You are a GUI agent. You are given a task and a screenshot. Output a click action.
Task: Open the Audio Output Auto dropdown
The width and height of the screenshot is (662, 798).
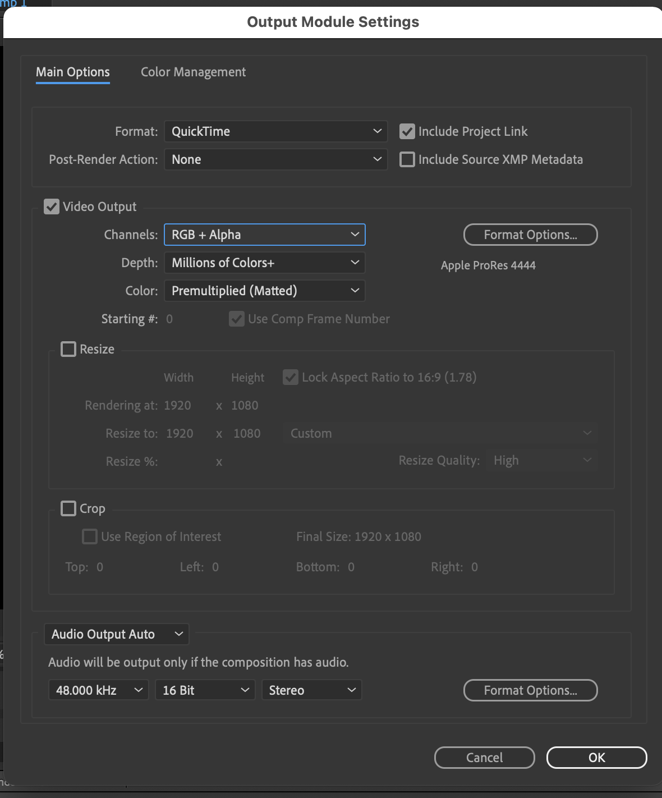[x=116, y=634]
